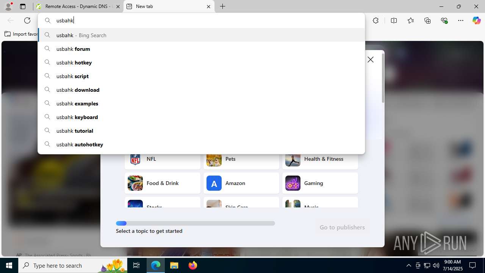Open the Windows Start menu
The height and width of the screenshot is (273, 485).
[x=9, y=265]
